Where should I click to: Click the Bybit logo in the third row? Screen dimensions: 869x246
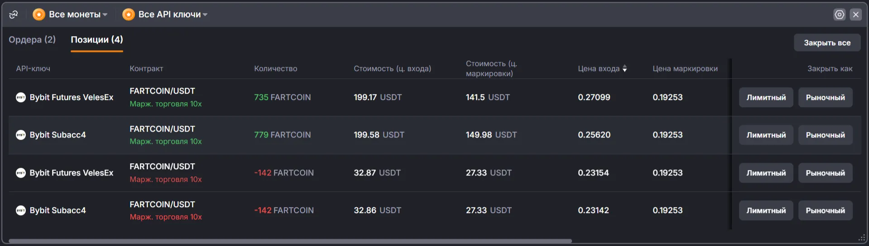click(21, 173)
